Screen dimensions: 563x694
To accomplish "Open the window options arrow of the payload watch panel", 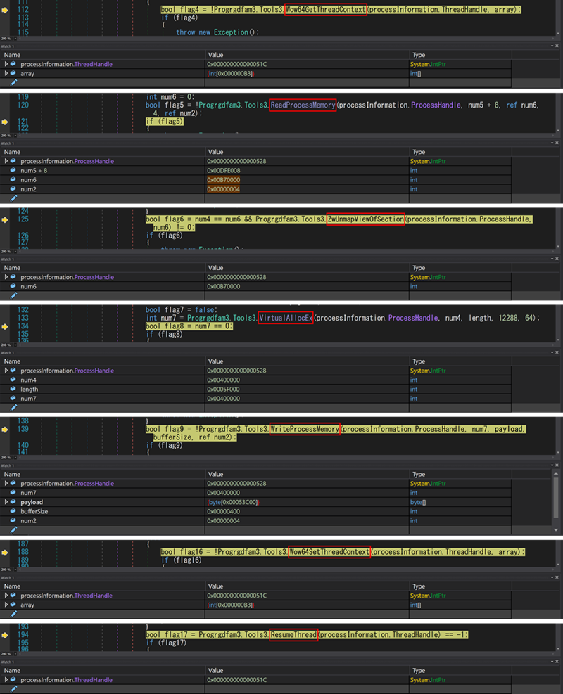I will 552,465.
